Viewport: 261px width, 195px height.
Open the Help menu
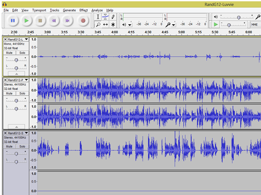[x=110, y=10]
